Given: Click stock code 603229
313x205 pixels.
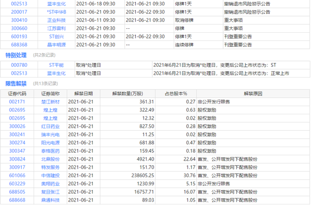Looking at the screenshot, I should click(17, 184).
